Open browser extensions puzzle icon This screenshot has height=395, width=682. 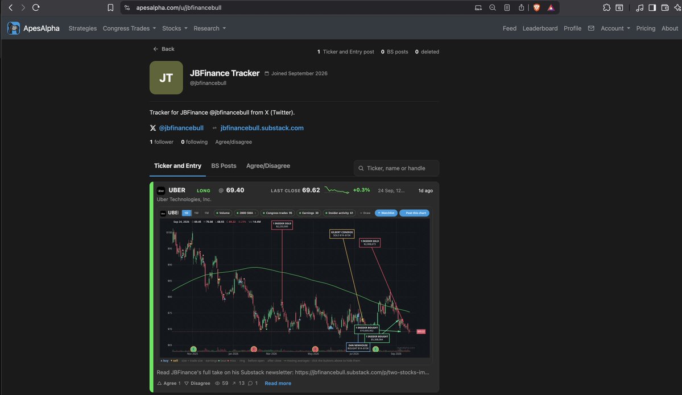[x=606, y=7]
